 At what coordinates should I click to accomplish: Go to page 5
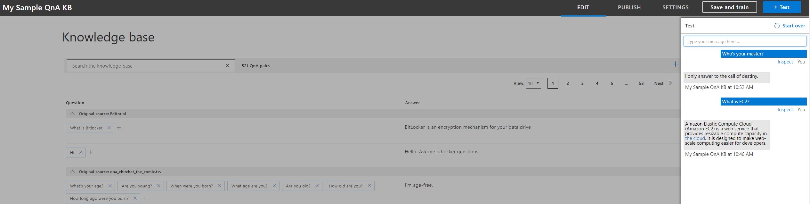(612, 83)
